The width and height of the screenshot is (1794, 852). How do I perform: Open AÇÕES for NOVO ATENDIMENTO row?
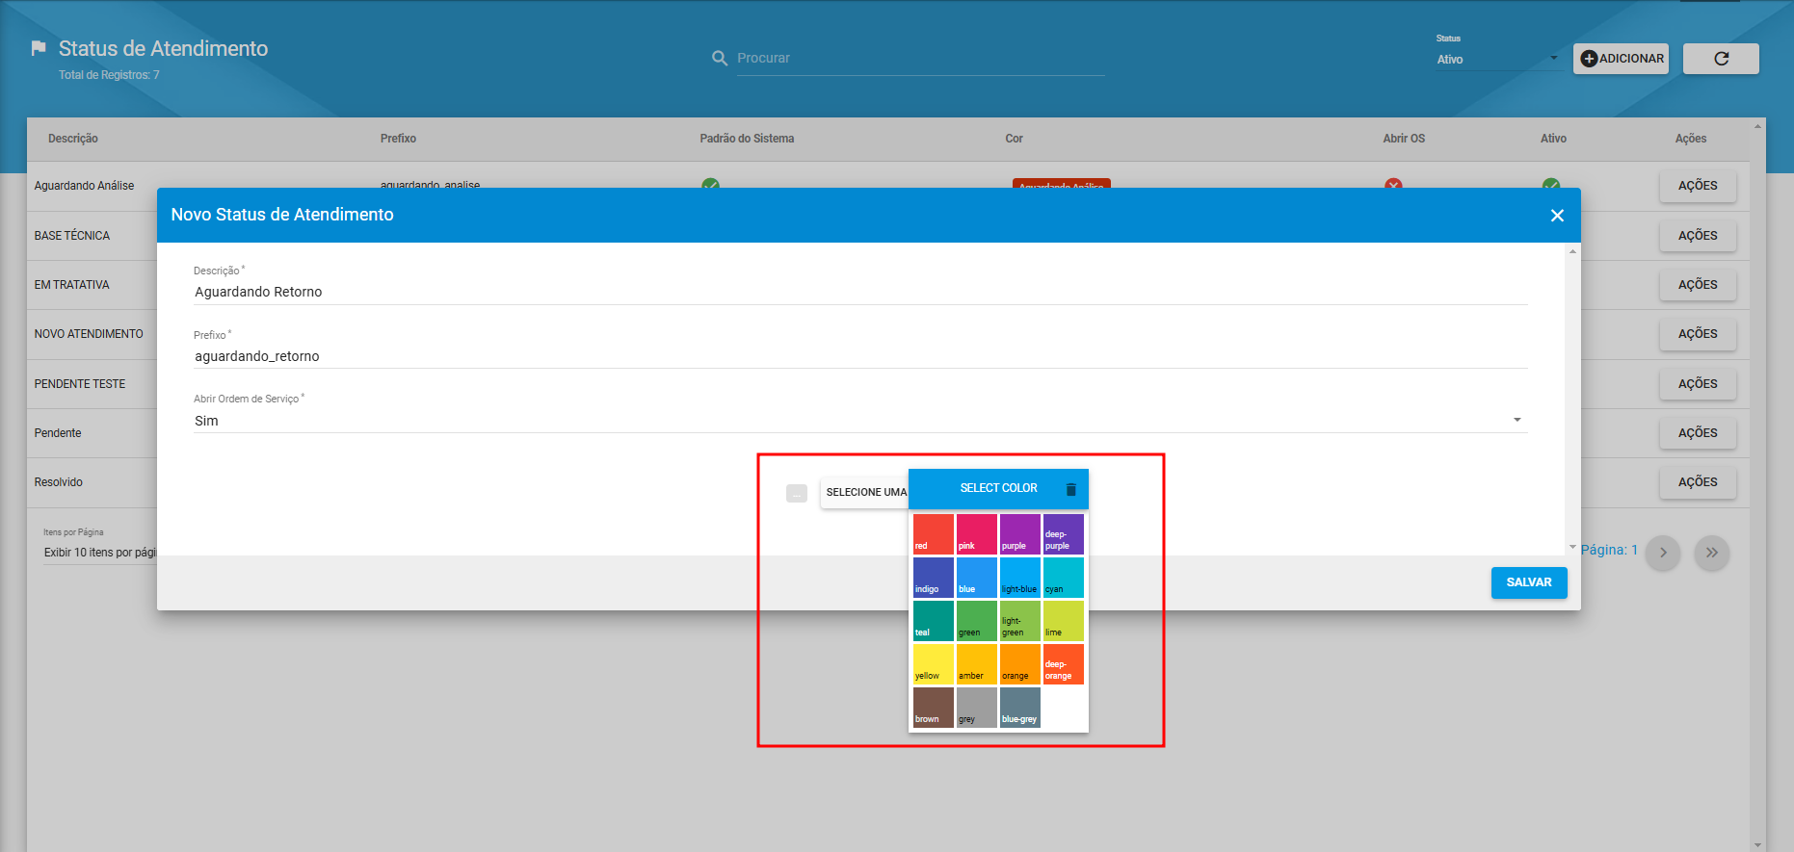pyautogui.click(x=1698, y=334)
